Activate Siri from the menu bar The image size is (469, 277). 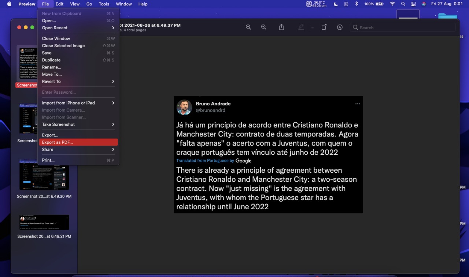pyautogui.click(x=424, y=4)
